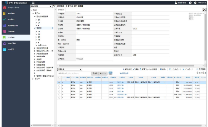The height and width of the screenshot is (127, 208).
Task: Open the ダッシュボード dashboard icon in sidebar
Action: coord(4,8)
